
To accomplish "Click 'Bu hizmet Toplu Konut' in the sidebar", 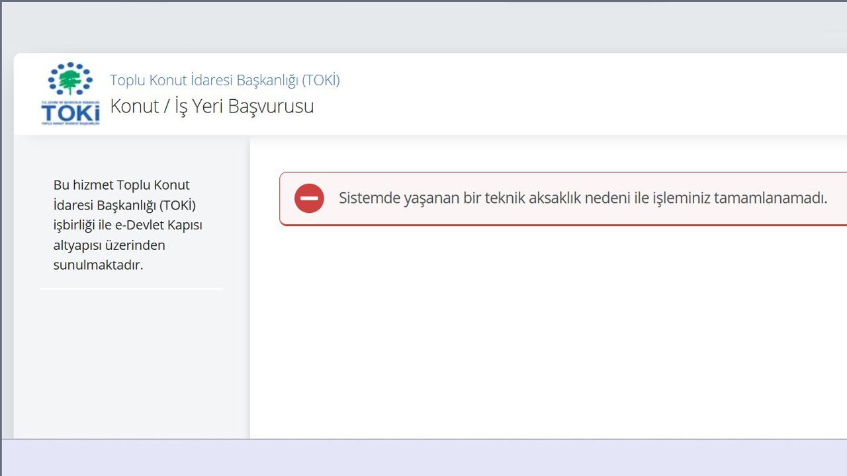I will pyautogui.click(x=121, y=185).
